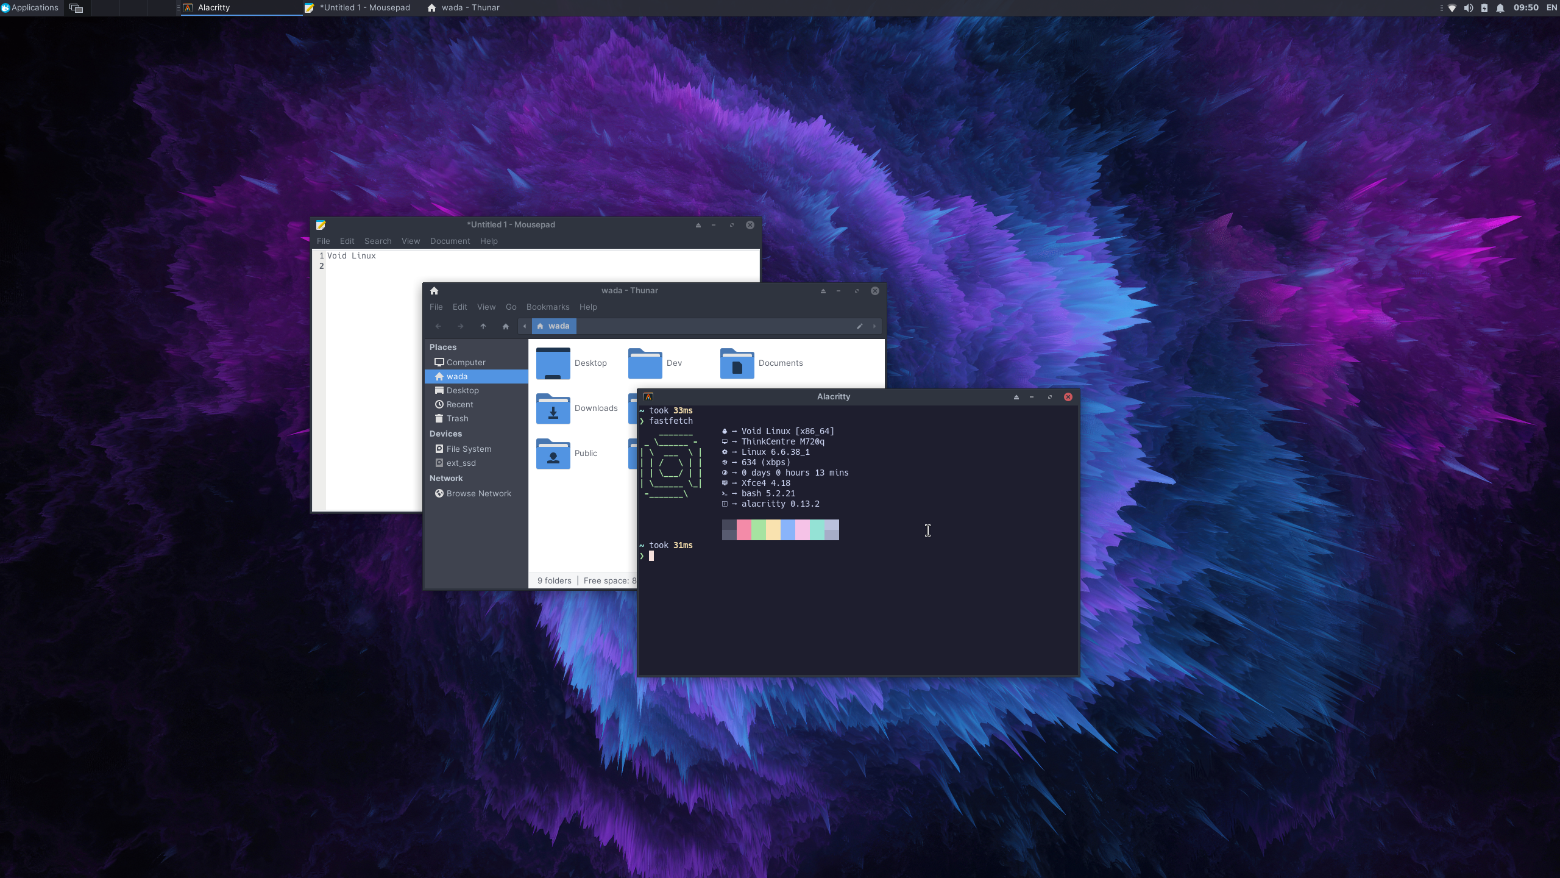
Task: Select Computer in Thunar's Places sidebar
Action: (476, 362)
